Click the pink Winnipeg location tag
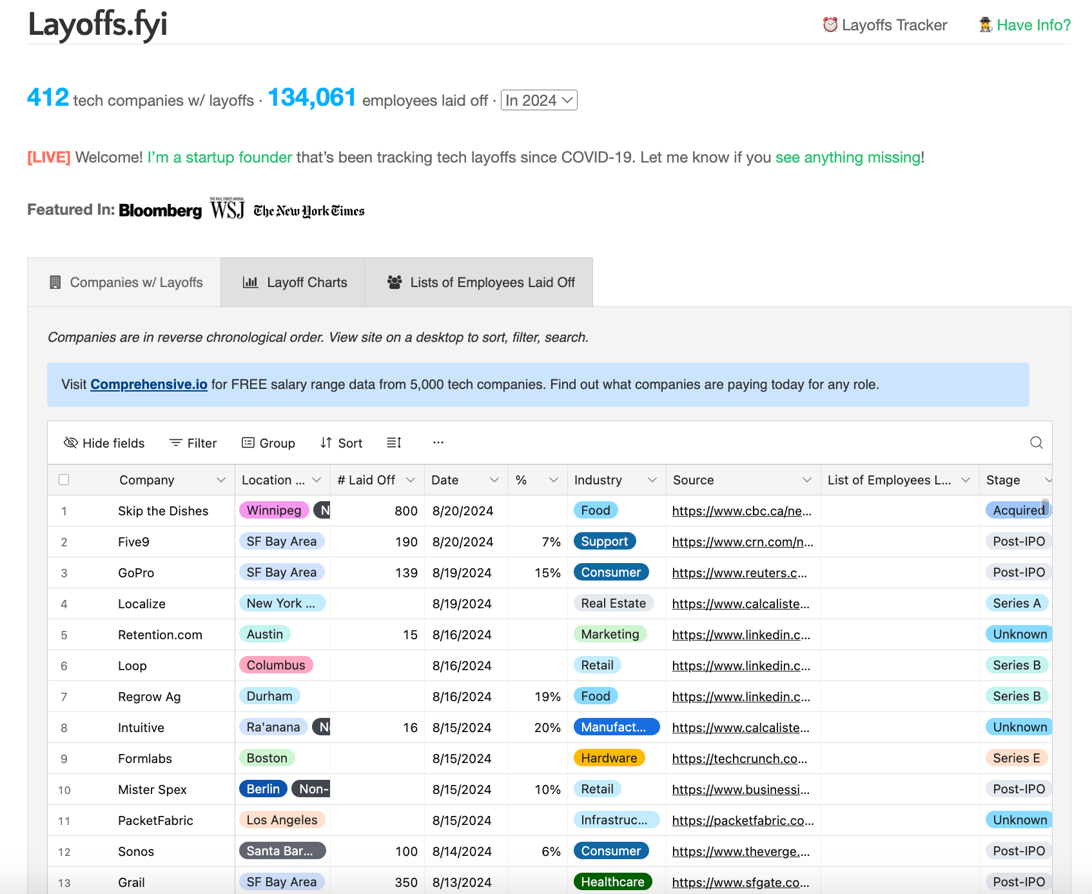Screen dimensions: 1092x894 point(274,510)
